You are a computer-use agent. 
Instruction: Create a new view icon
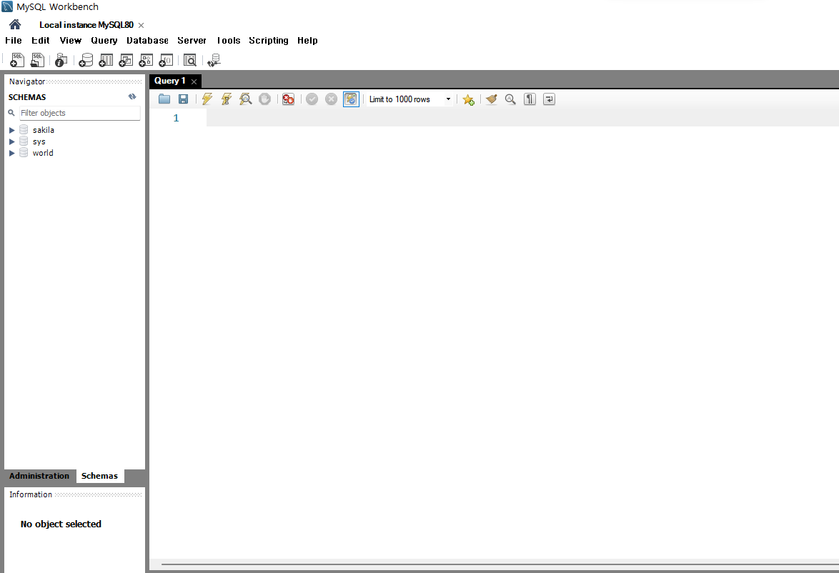pos(126,60)
